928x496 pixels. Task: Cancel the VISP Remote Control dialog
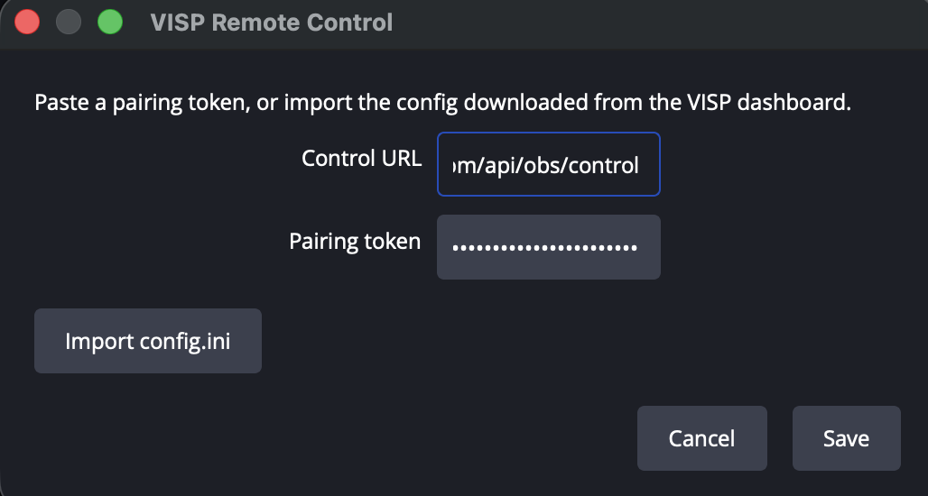(702, 438)
